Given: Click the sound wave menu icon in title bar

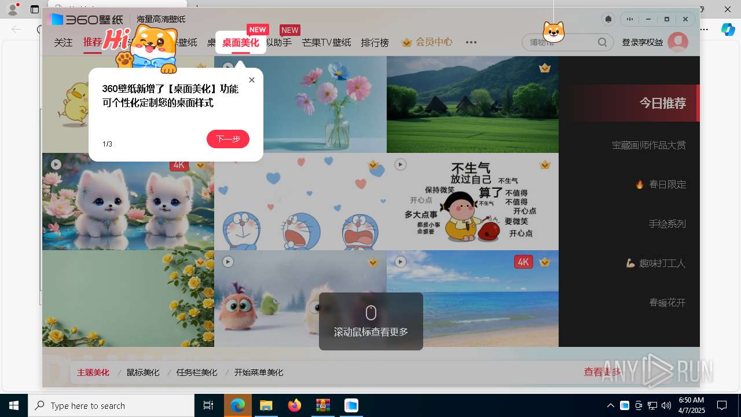Looking at the screenshot, I should point(629,19).
